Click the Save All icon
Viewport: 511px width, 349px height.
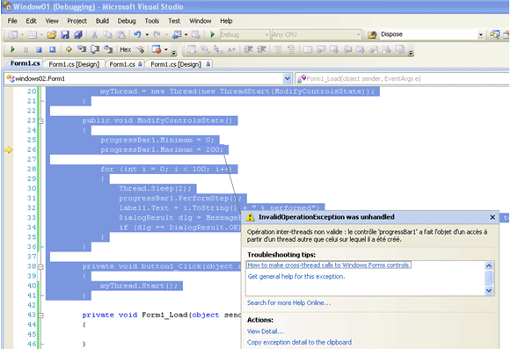tap(78, 34)
